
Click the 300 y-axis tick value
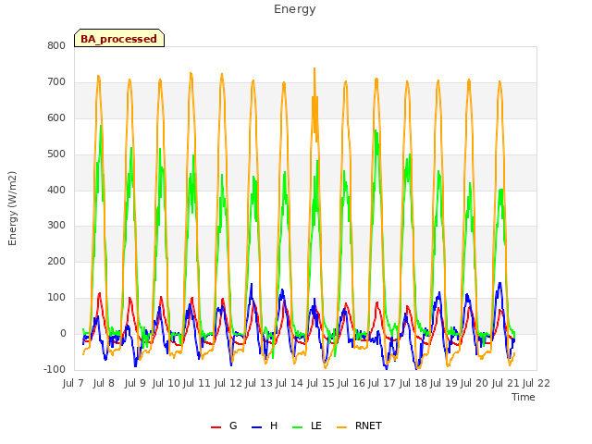[x=56, y=226]
